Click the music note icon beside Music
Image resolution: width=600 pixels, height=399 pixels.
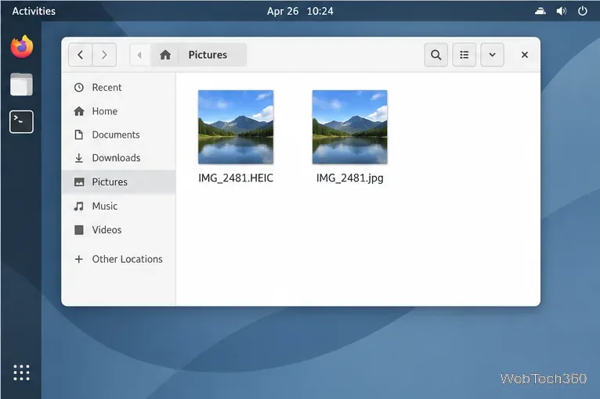(79, 206)
